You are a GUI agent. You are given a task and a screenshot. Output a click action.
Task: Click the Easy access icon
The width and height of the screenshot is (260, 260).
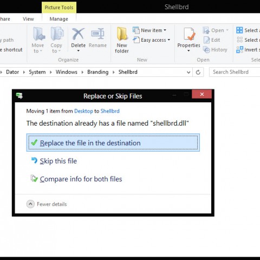tap(136, 40)
